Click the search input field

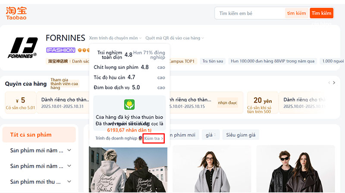(250, 13)
